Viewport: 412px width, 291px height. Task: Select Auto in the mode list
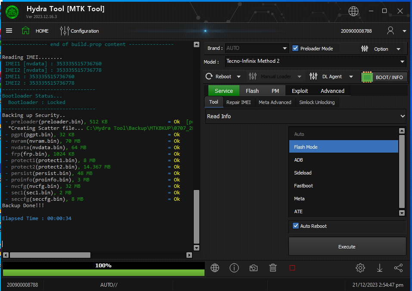(x=344, y=134)
